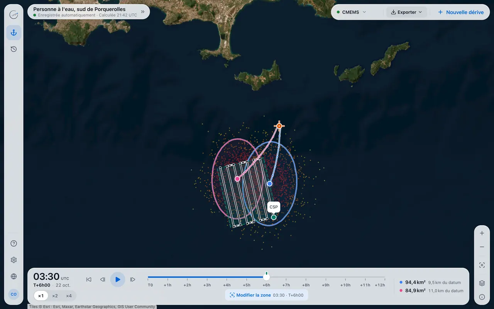The width and height of the screenshot is (494, 309).
Task: Open the language globe icon
Action: coord(14,277)
